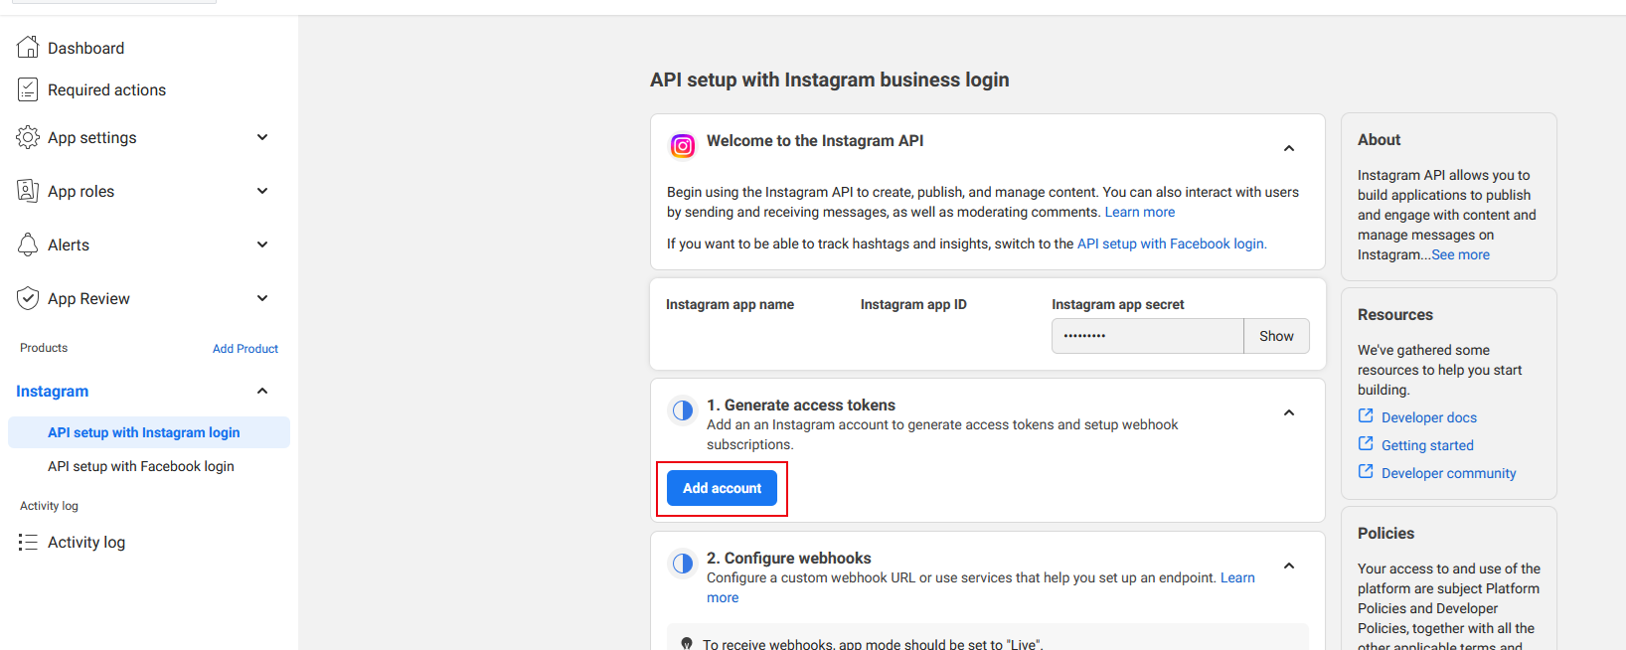Click the App Review shield icon
This screenshot has height=650, width=1626.
28,298
